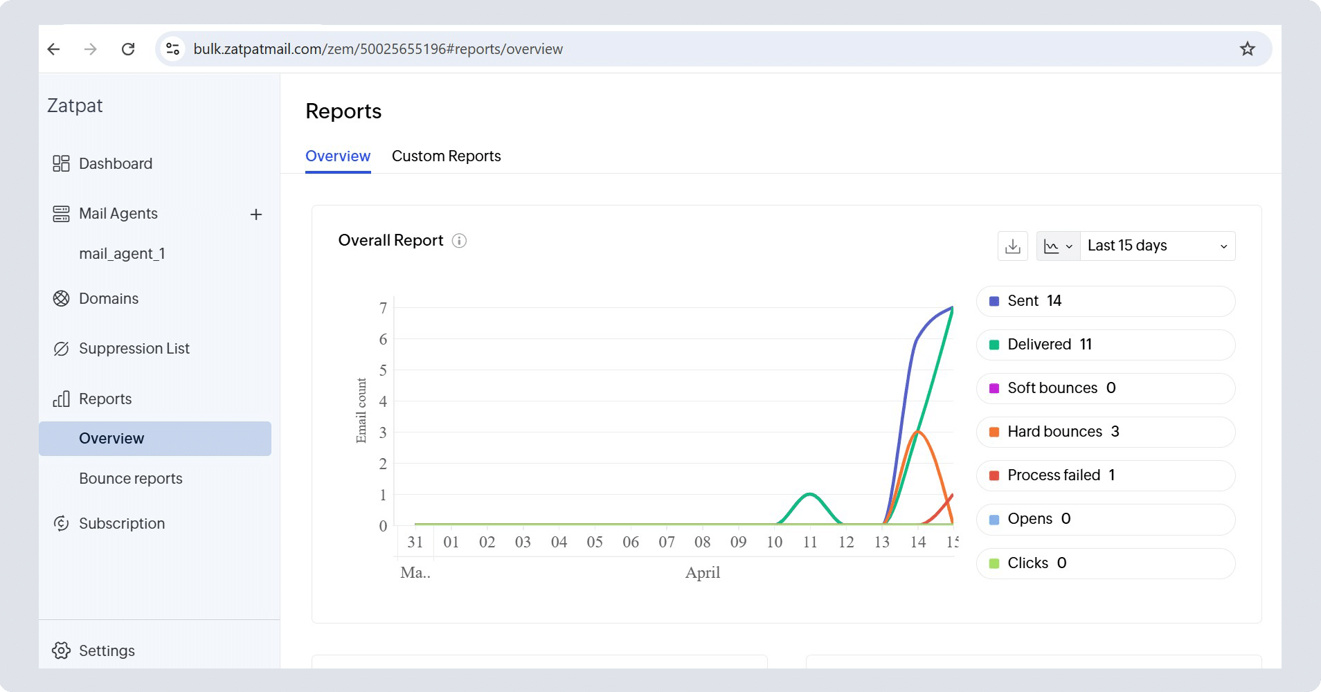Click the Overall Report info icon
The image size is (1321, 692).
point(459,241)
